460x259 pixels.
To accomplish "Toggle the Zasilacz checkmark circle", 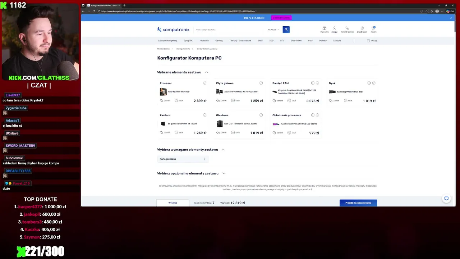I will click(x=204, y=115).
